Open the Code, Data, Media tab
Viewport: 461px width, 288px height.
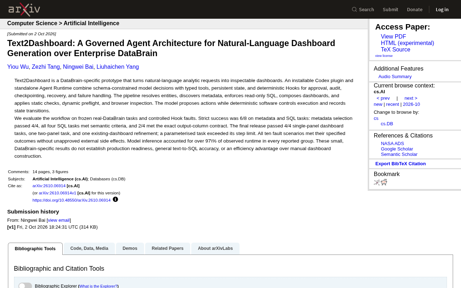(89, 248)
